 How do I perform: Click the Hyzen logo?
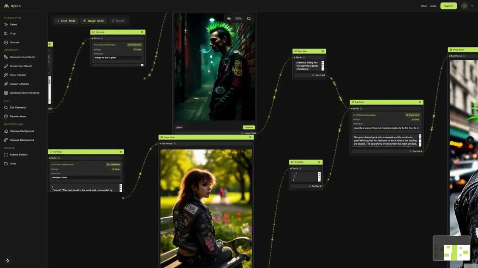pos(12,6)
